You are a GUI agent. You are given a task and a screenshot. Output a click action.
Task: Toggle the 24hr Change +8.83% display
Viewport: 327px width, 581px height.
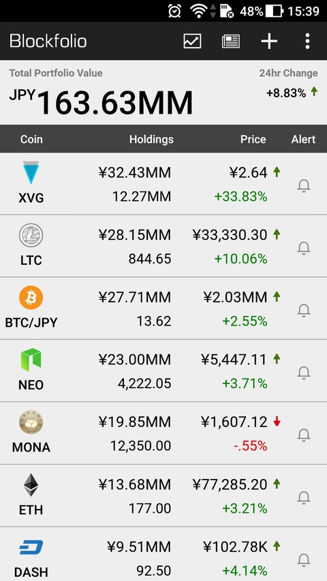pos(292,93)
